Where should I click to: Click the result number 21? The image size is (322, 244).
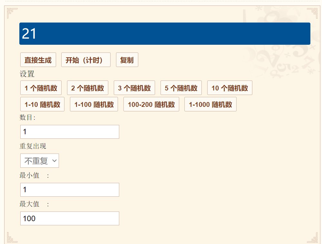tap(29, 33)
